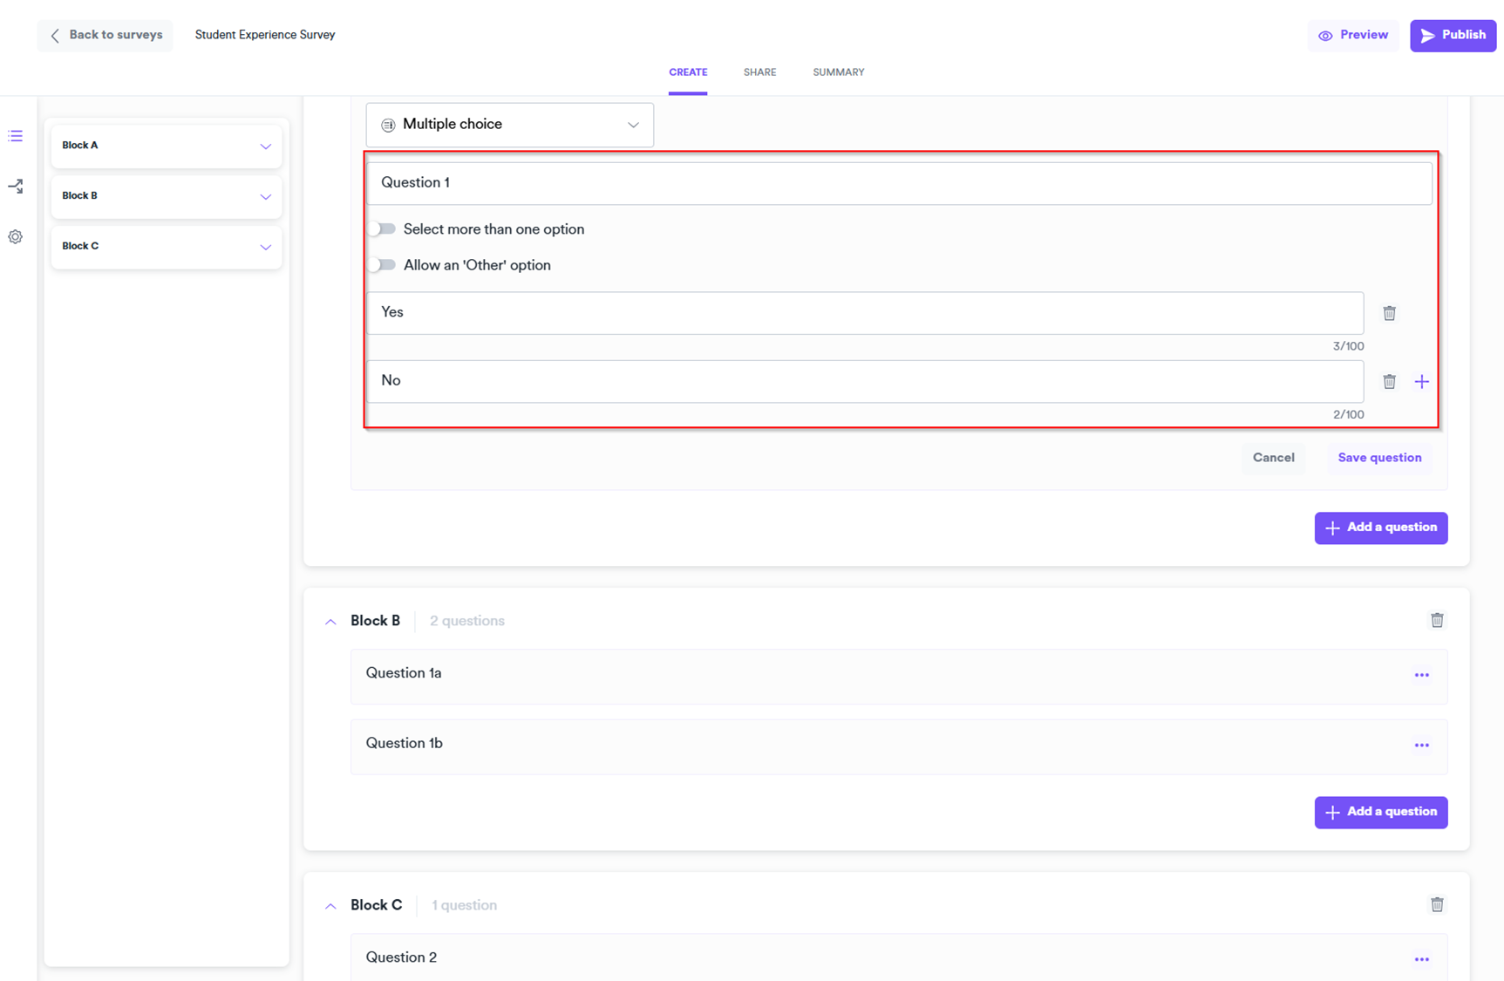1504x981 pixels.
Task: Expand Block A in the sidebar
Action: click(x=265, y=146)
